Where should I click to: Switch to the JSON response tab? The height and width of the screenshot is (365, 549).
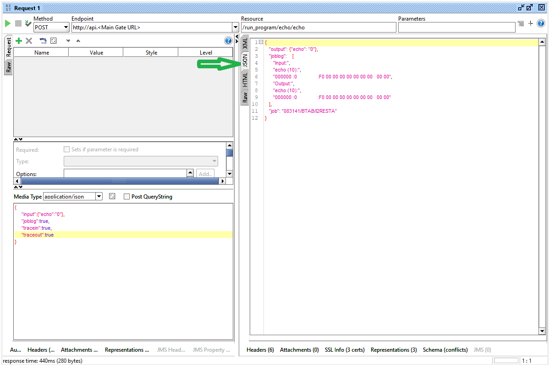coord(245,61)
